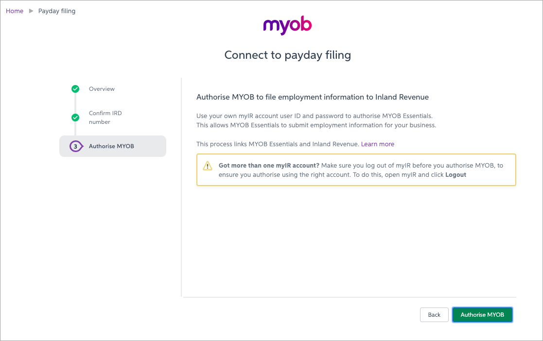Image resolution: width=543 pixels, height=341 pixels.
Task: Select the Authorise MYOB step in sidebar
Action: coord(111,146)
